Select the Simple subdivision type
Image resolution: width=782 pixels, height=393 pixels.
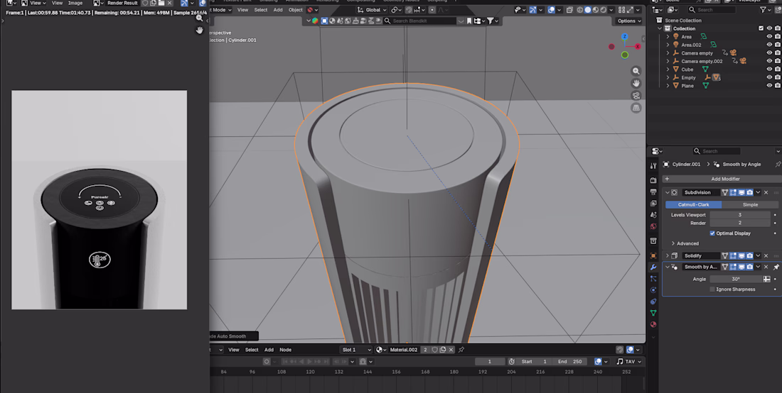[750, 204]
